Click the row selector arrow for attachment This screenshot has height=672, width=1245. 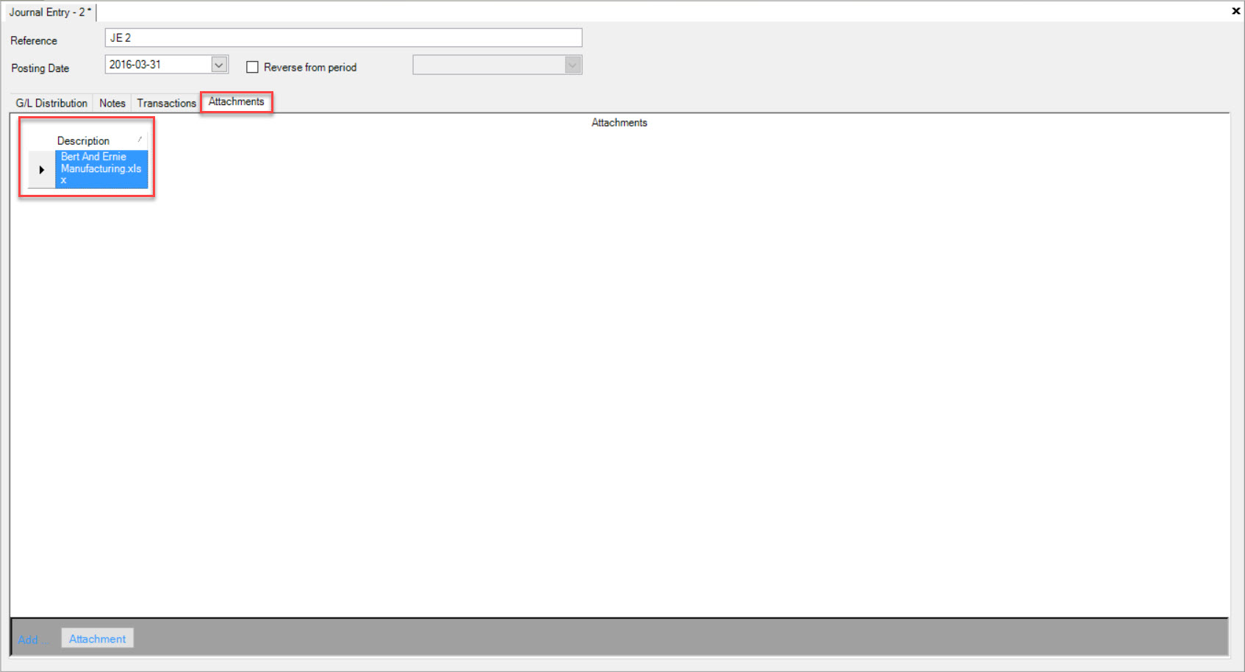pos(41,169)
